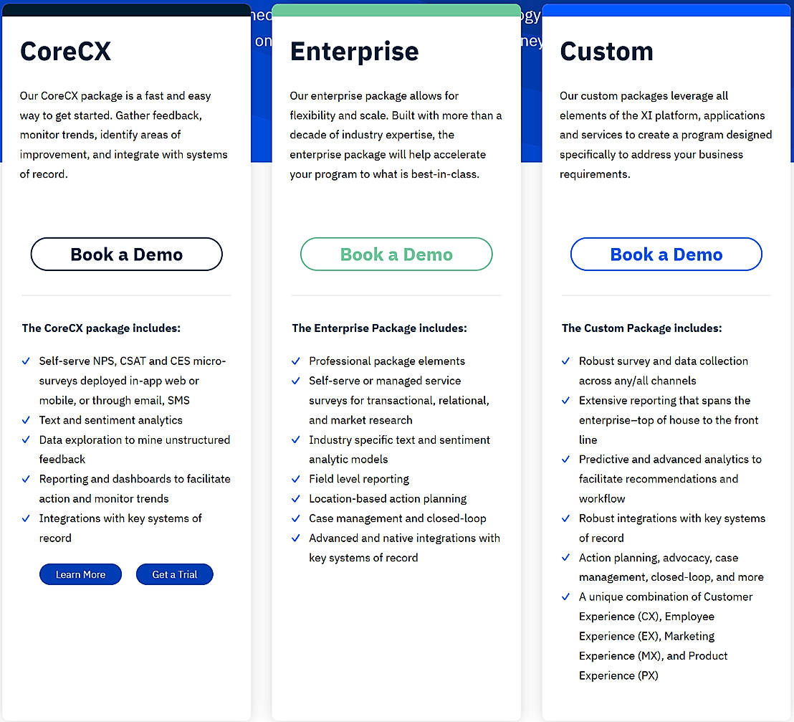The image size is (794, 722).
Task: Click 'The CoreCX package includes:' label
Action: 101,328
